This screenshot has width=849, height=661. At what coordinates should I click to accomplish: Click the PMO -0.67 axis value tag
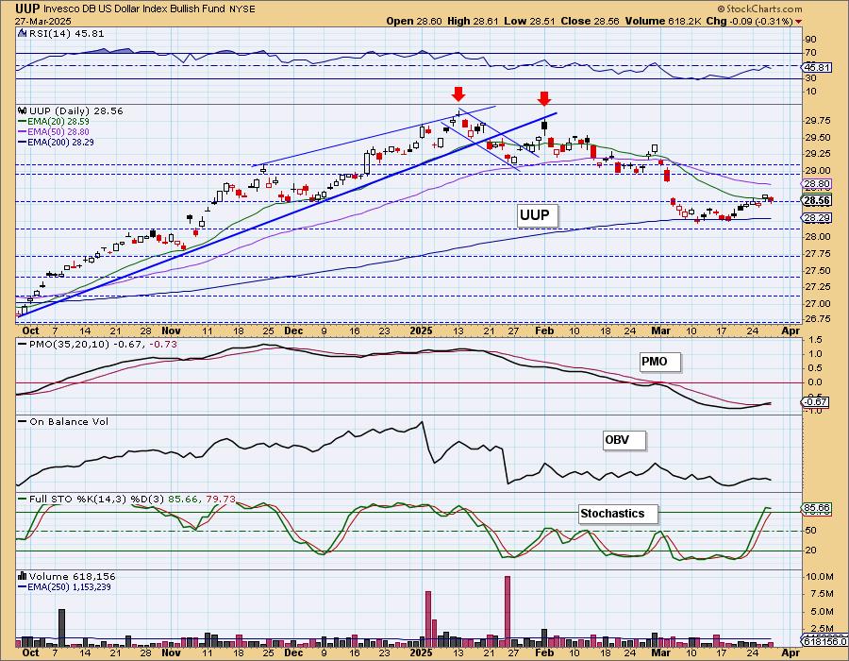[815, 401]
